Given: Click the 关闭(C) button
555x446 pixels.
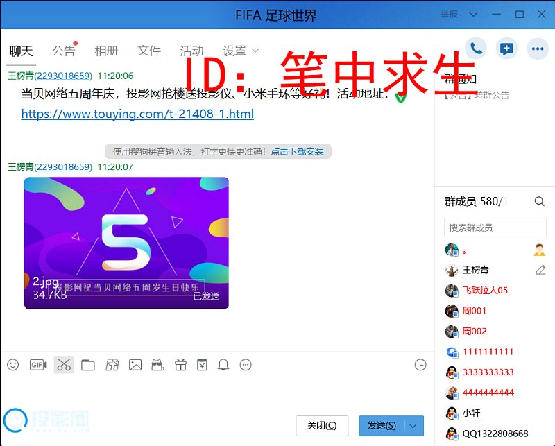Looking at the screenshot, I should point(322,426).
